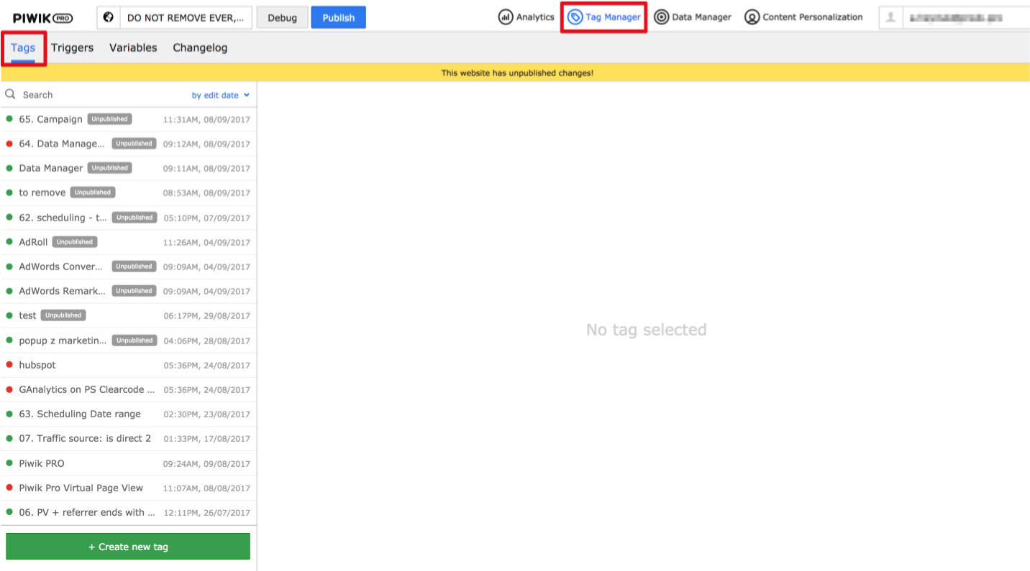
Task: Open the website selector 'DO NOT REMOVE EVER'
Action: pos(175,18)
